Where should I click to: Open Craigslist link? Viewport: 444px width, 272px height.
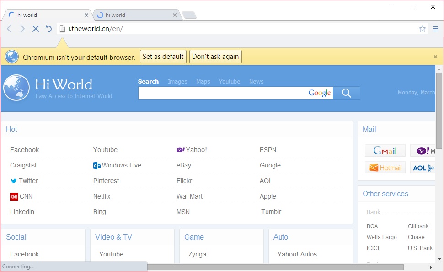click(23, 165)
